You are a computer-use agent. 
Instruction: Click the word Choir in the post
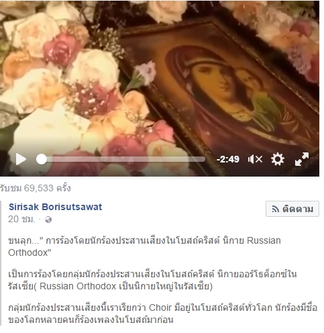click(160, 307)
